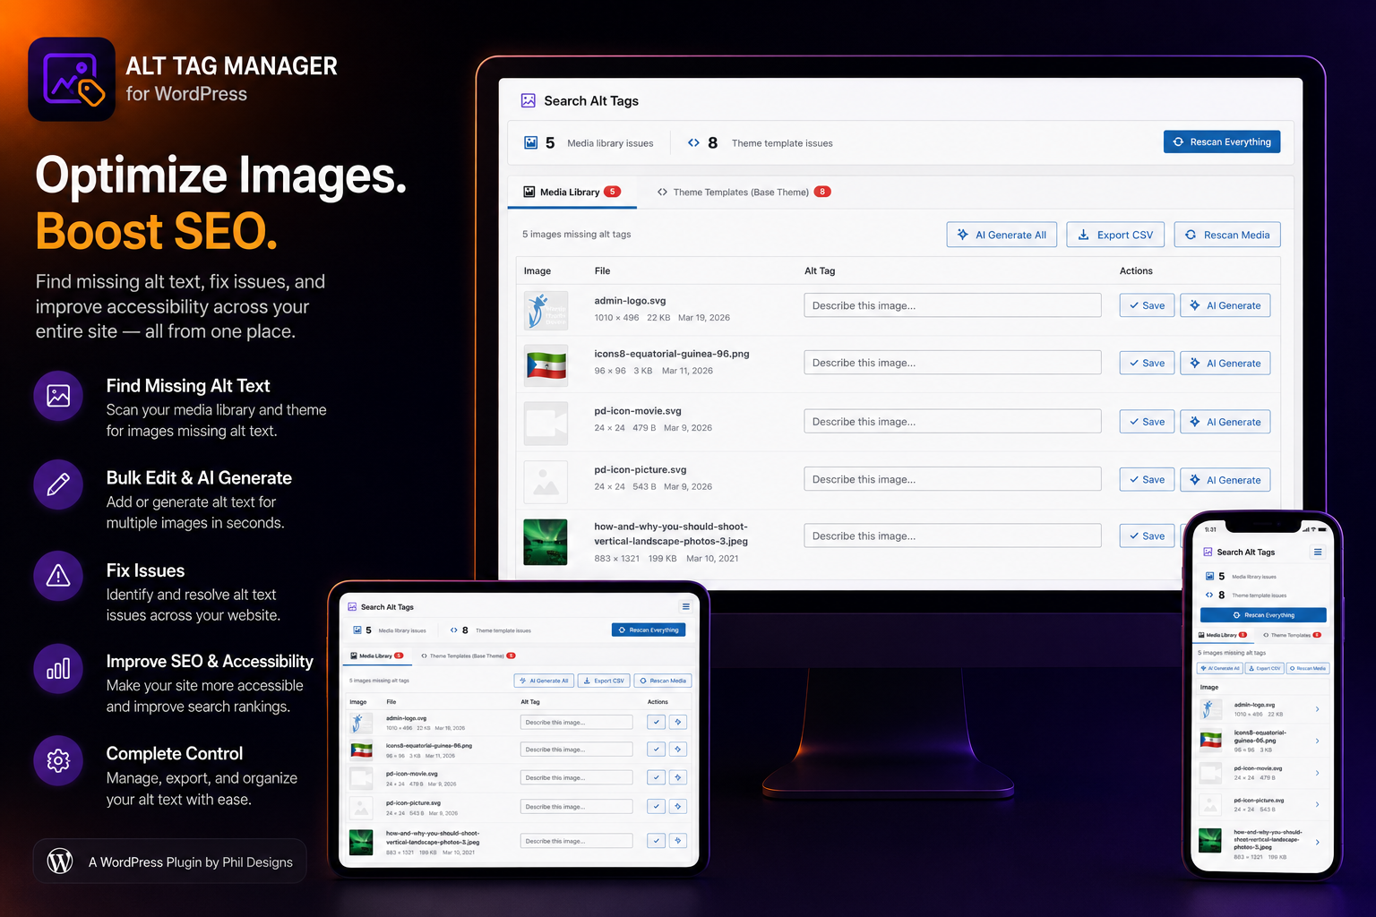Click Rescan Media on the phone

[1308, 668]
